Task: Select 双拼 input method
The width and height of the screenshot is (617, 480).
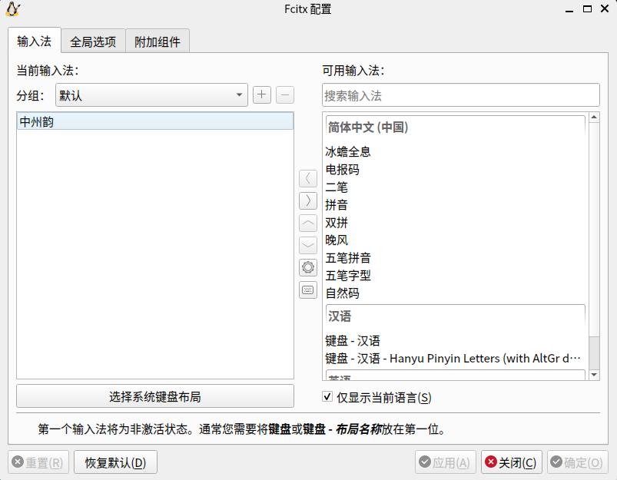Action: (456, 223)
